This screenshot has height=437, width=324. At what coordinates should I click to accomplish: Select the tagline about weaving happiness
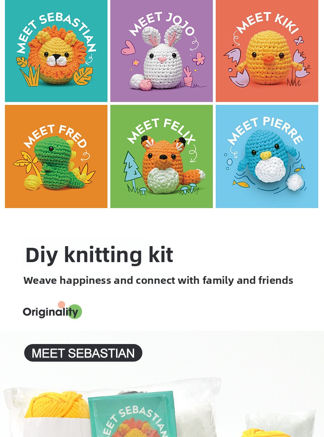coord(158,281)
